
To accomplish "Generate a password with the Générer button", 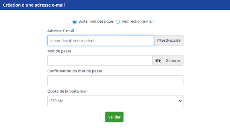I will point(173,60).
